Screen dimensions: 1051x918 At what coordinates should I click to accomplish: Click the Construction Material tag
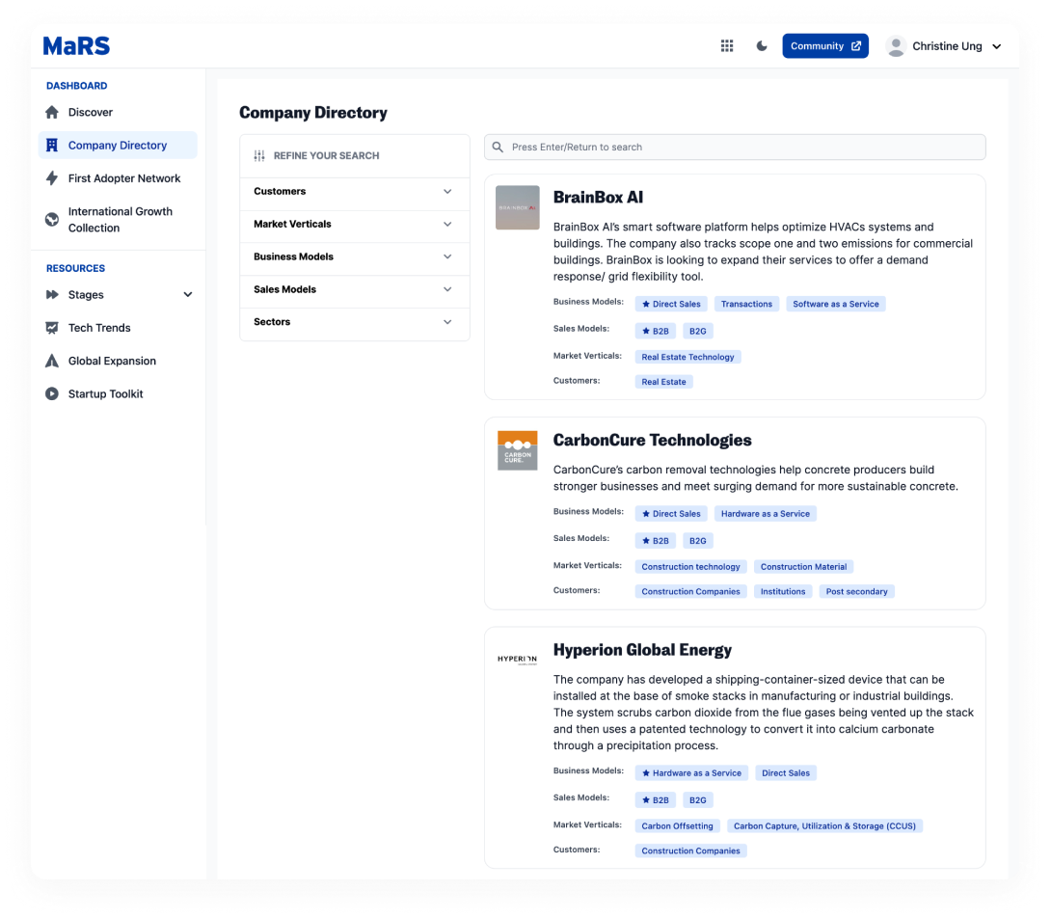(803, 567)
